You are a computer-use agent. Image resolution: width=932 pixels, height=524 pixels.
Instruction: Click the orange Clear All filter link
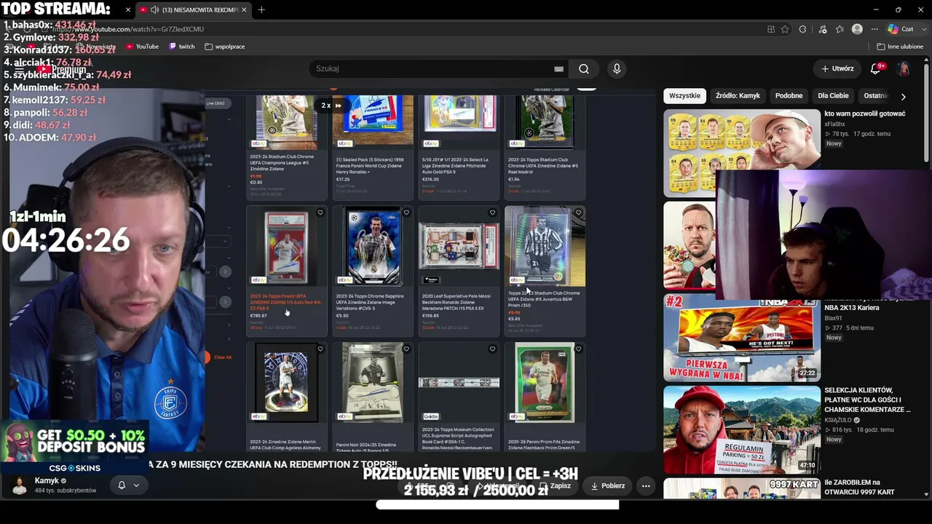[x=223, y=357]
